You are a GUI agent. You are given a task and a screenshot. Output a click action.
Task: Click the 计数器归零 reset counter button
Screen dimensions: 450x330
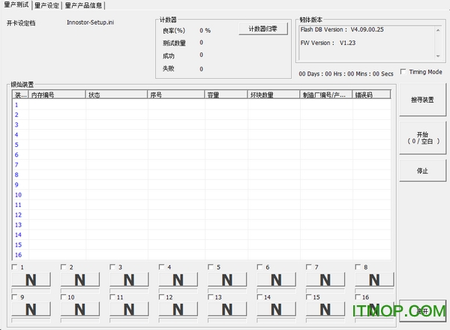pos(262,29)
